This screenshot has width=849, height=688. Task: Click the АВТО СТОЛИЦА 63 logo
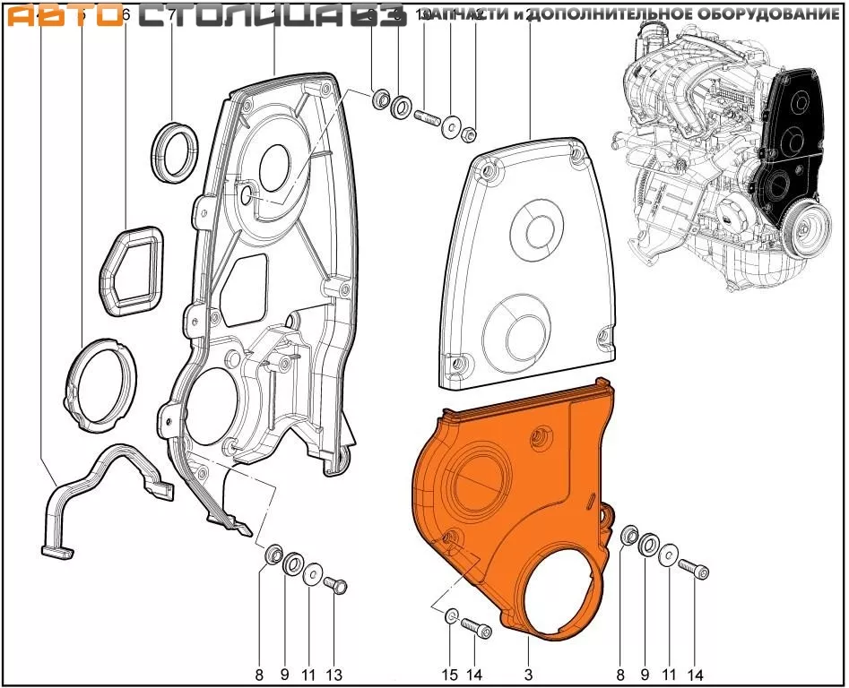pyautogui.click(x=202, y=17)
